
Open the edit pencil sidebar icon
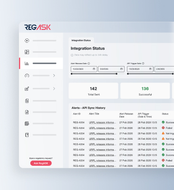point(27,89)
